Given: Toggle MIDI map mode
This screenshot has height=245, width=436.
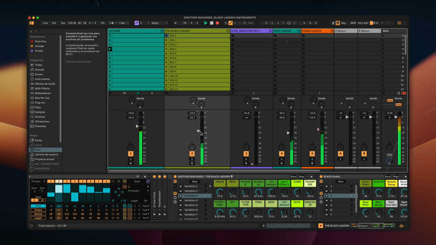Looking at the screenshot, I should [353, 23].
